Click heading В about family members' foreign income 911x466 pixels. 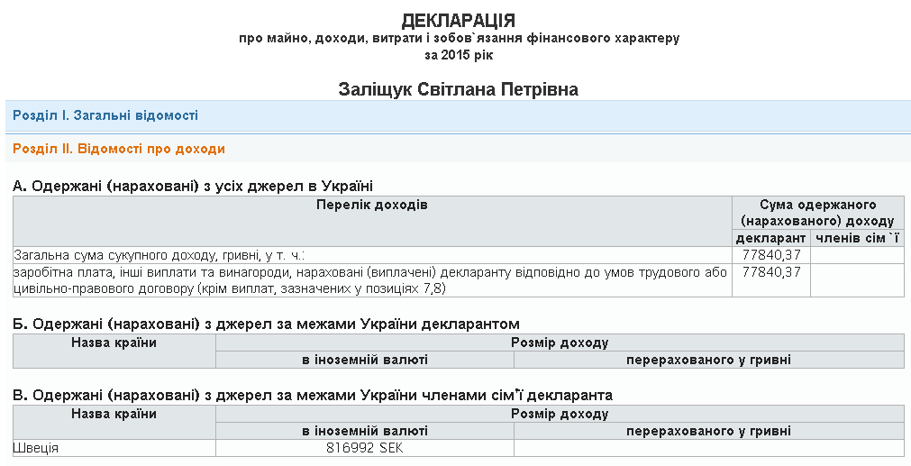(313, 395)
